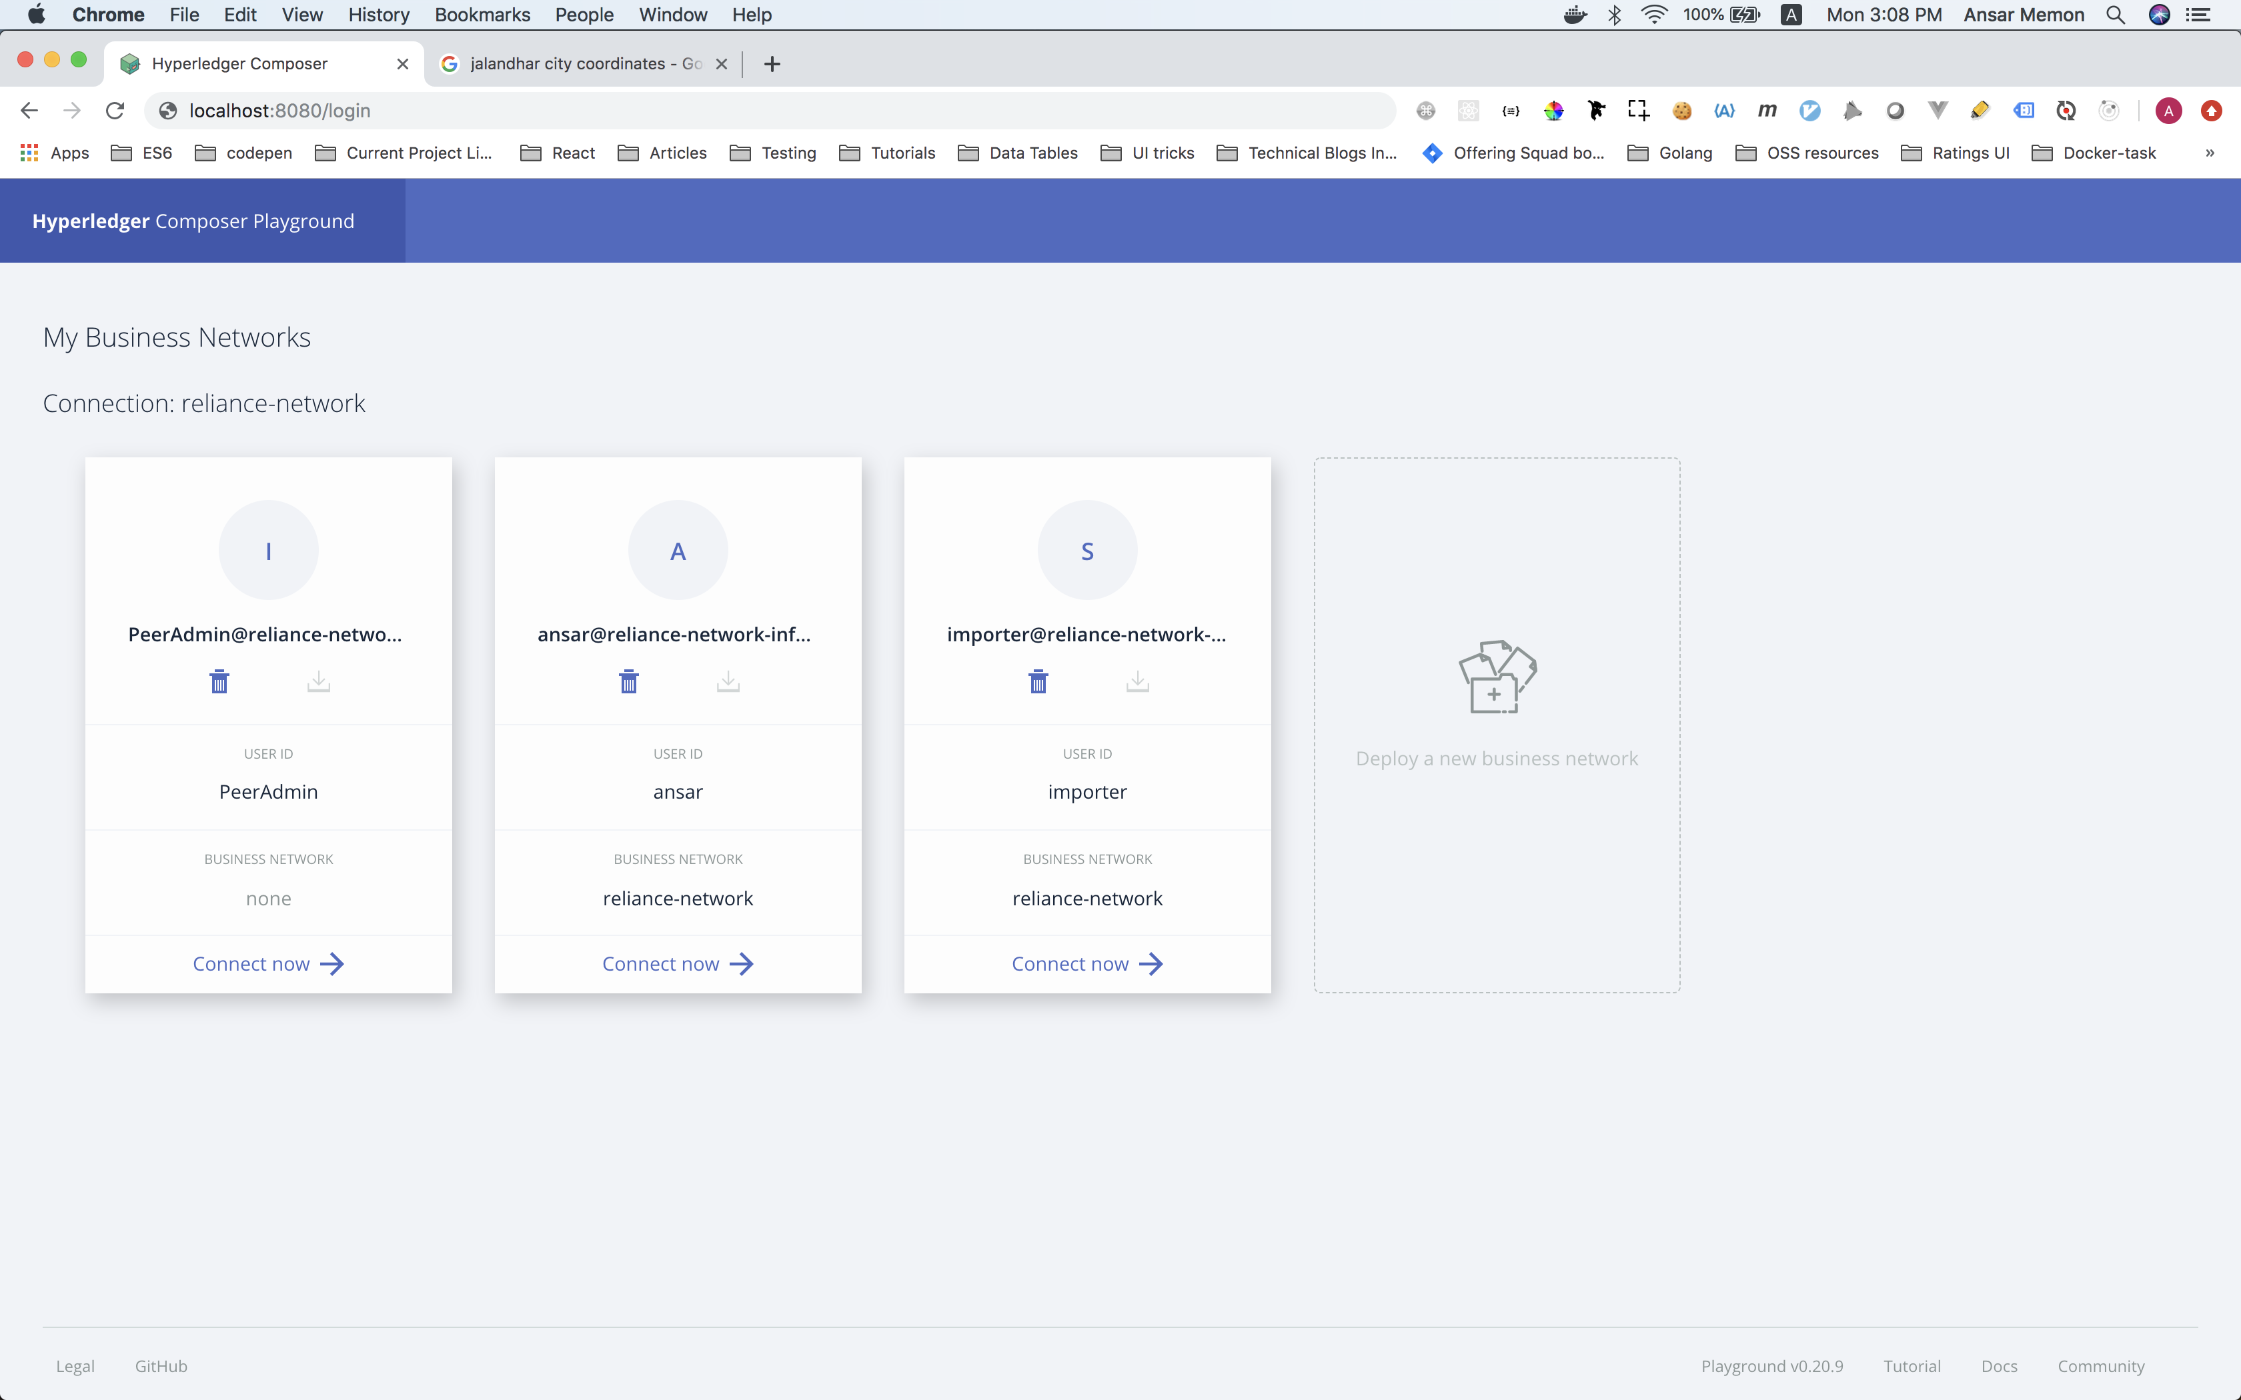
Task: Open Spotlight search from the menu bar
Action: (2115, 15)
